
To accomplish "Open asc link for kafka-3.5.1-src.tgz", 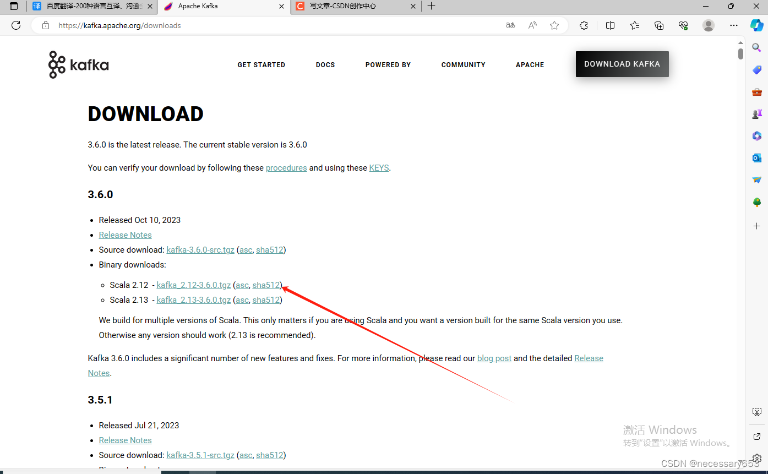I will pos(246,455).
